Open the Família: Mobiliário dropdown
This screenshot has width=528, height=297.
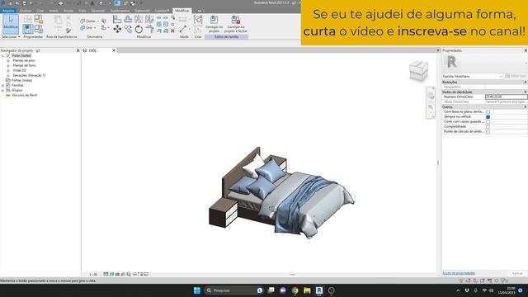(472, 77)
